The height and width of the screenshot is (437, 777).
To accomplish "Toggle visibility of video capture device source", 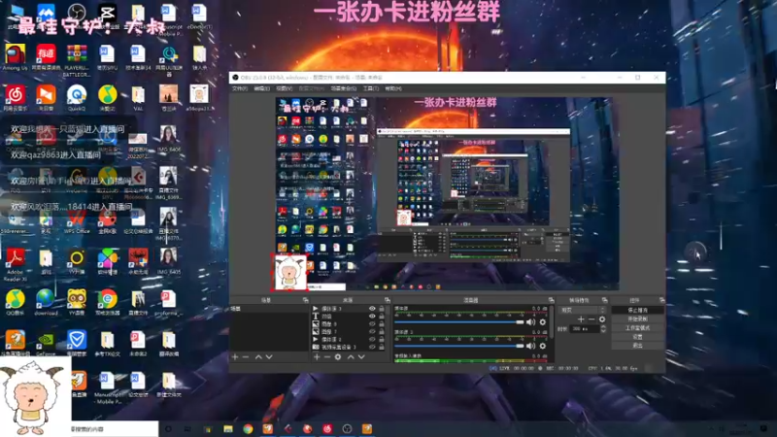I will pyautogui.click(x=372, y=347).
